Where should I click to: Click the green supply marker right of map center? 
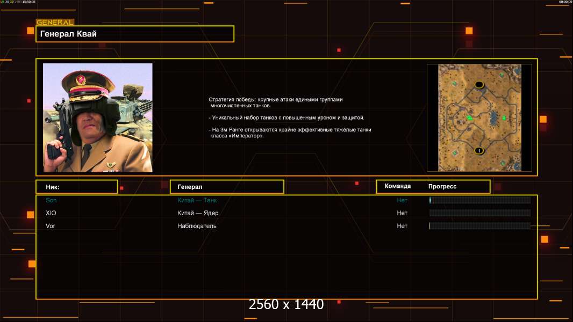(504, 118)
